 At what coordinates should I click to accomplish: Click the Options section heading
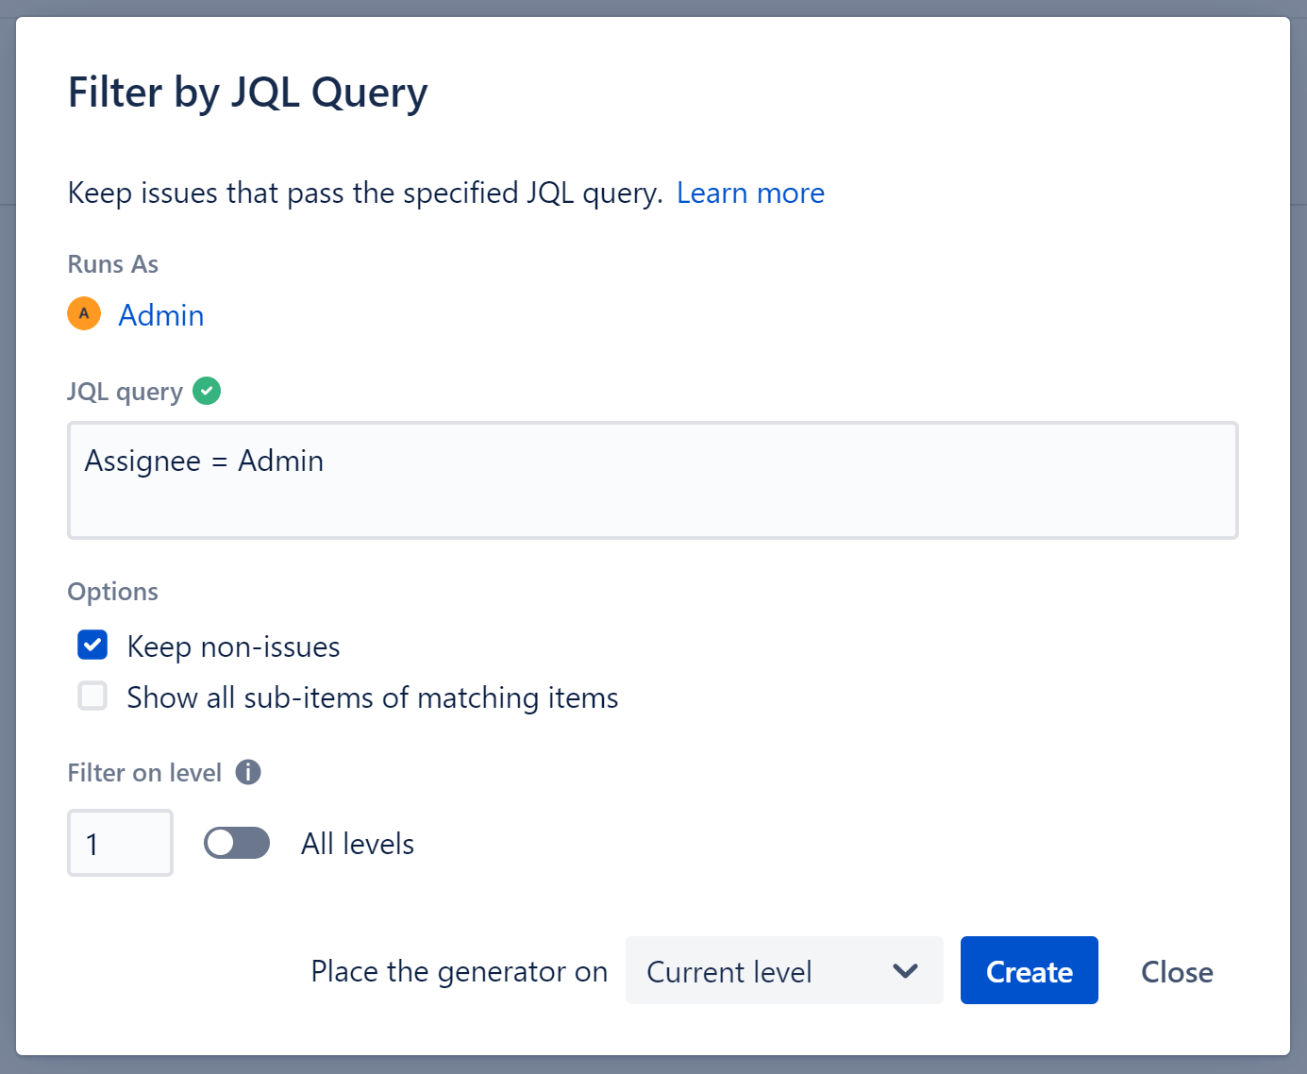tap(112, 592)
